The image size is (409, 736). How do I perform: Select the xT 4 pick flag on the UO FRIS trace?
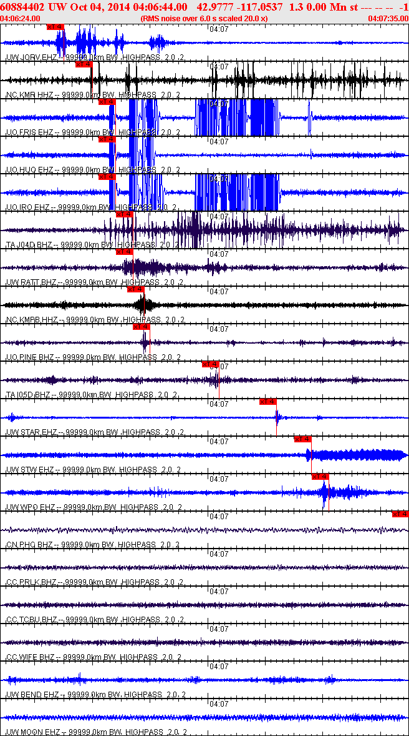point(107,102)
